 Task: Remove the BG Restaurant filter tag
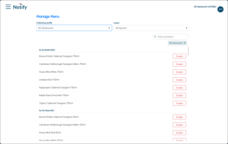184,43
